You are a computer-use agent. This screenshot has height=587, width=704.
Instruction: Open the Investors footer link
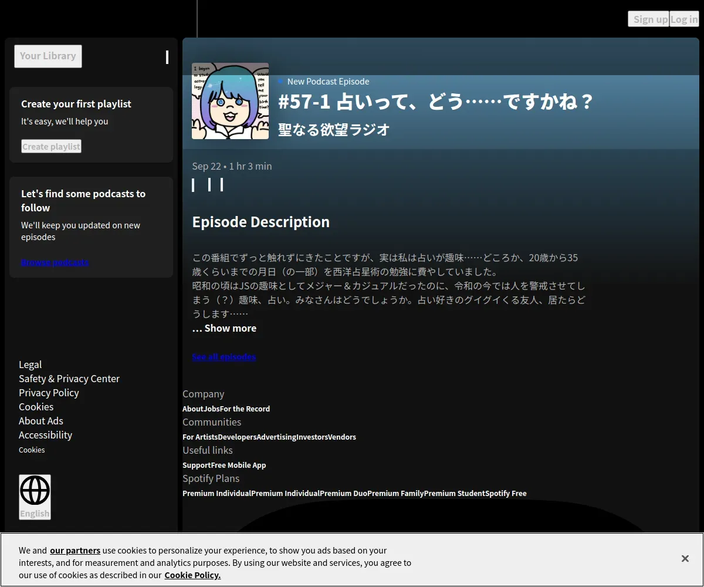[x=312, y=437]
